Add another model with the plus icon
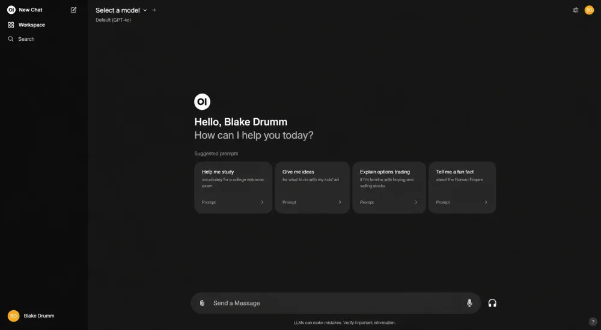The width and height of the screenshot is (601, 330). 154,10
